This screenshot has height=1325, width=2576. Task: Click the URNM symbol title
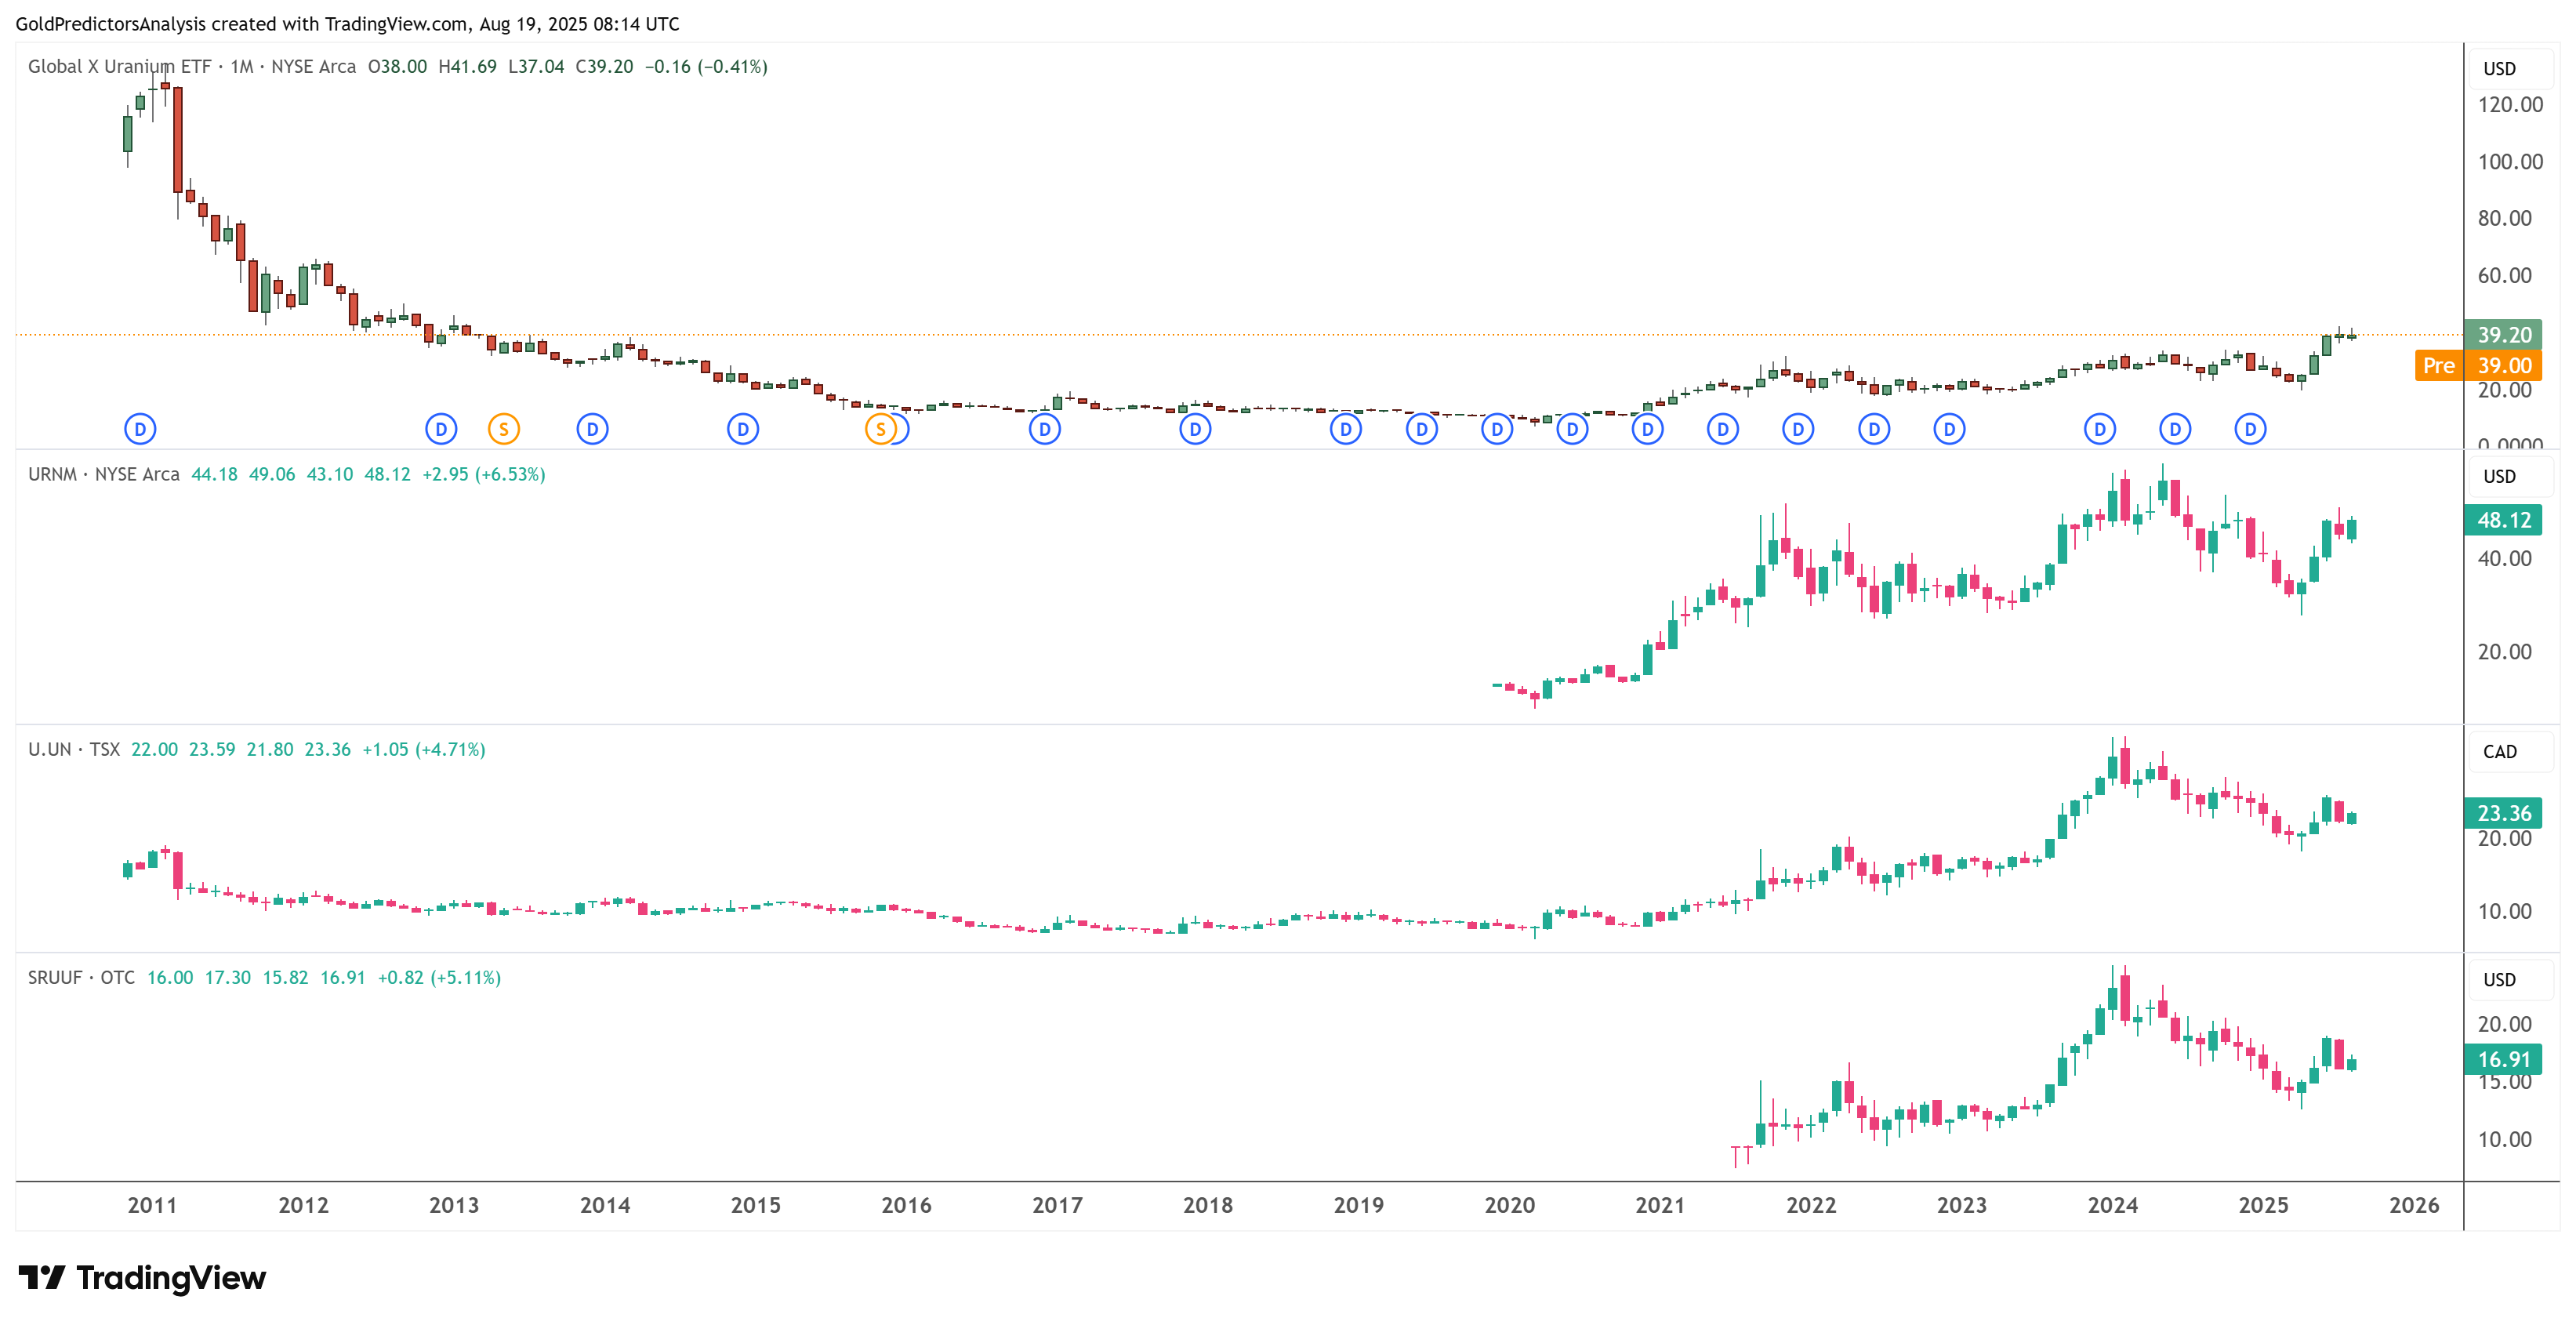click(x=53, y=474)
